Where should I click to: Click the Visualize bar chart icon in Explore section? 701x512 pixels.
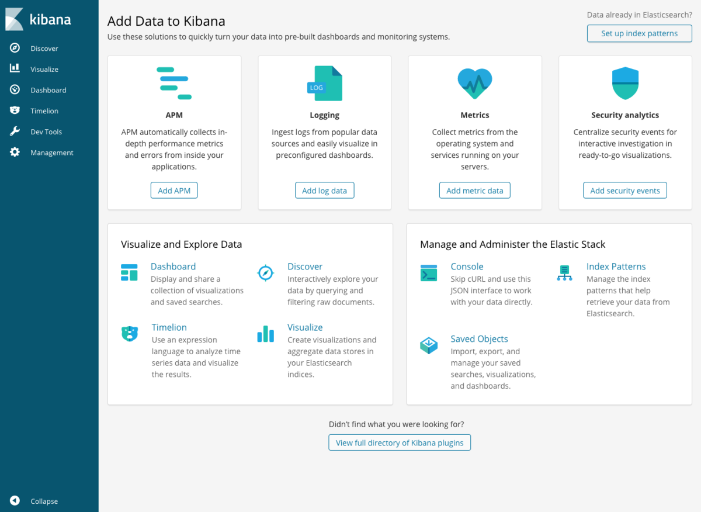tap(266, 334)
